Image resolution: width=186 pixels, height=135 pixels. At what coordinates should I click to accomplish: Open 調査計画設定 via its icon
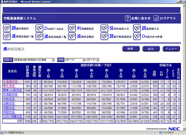[7, 28]
